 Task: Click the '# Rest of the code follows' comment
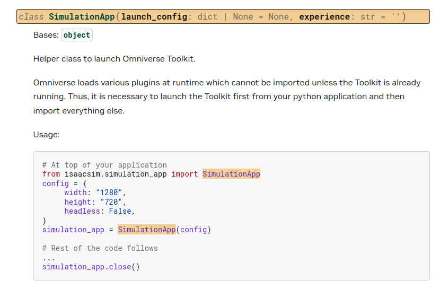100,248
